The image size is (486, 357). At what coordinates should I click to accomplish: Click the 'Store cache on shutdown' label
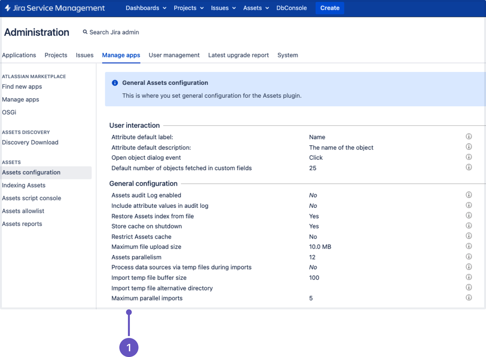pos(146,226)
